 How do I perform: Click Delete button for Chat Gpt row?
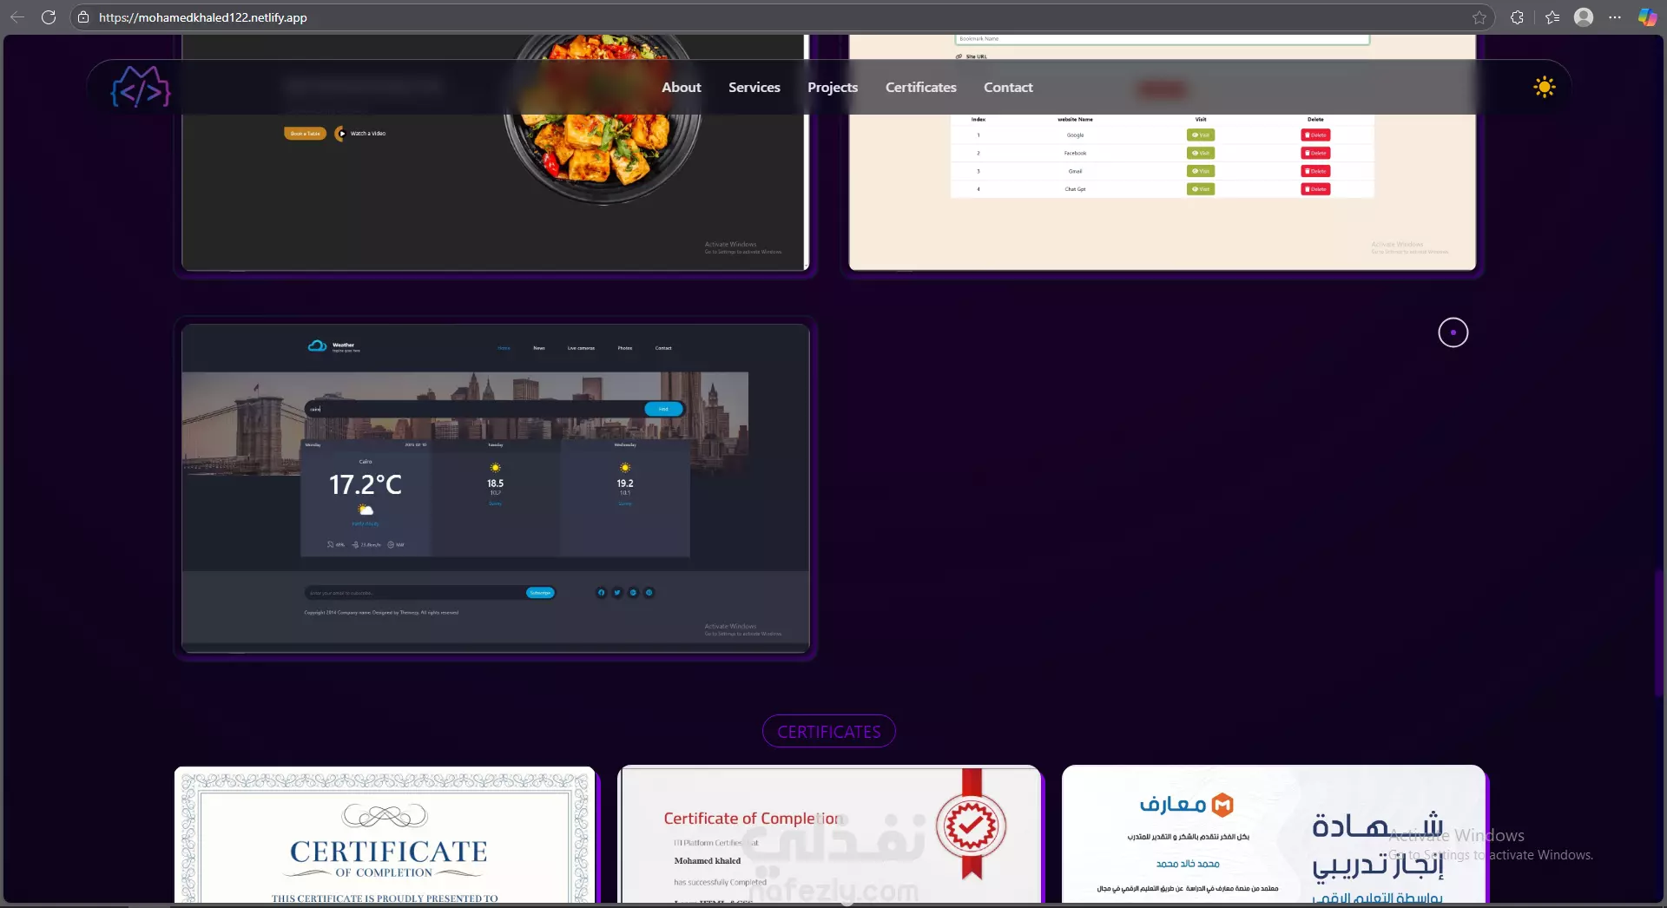point(1315,189)
